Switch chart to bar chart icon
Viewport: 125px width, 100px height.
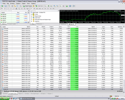[46, 6]
